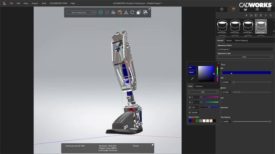Screen dimensions: 275x154
Task: Pin the bottom statistics panel
Action: (x=153, y=145)
